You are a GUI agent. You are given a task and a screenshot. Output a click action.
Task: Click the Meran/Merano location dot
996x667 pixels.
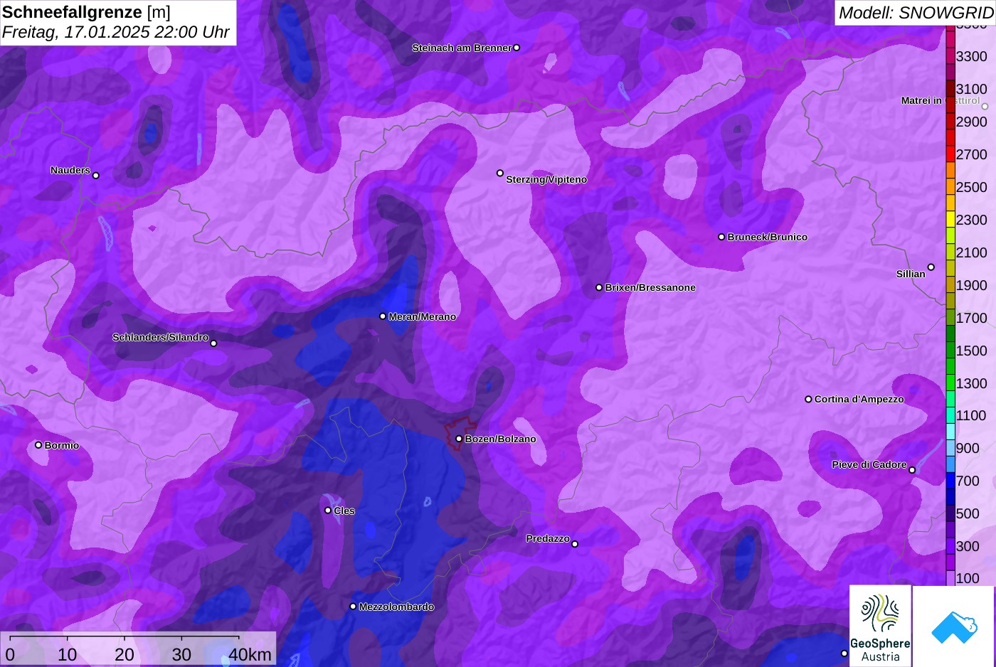point(383,316)
